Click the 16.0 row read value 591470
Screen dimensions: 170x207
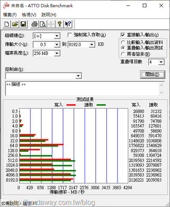point(155,135)
